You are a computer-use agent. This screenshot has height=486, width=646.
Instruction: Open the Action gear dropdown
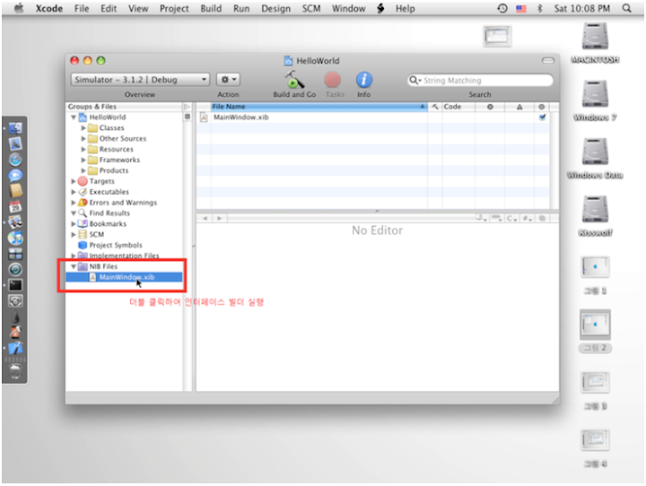[228, 80]
